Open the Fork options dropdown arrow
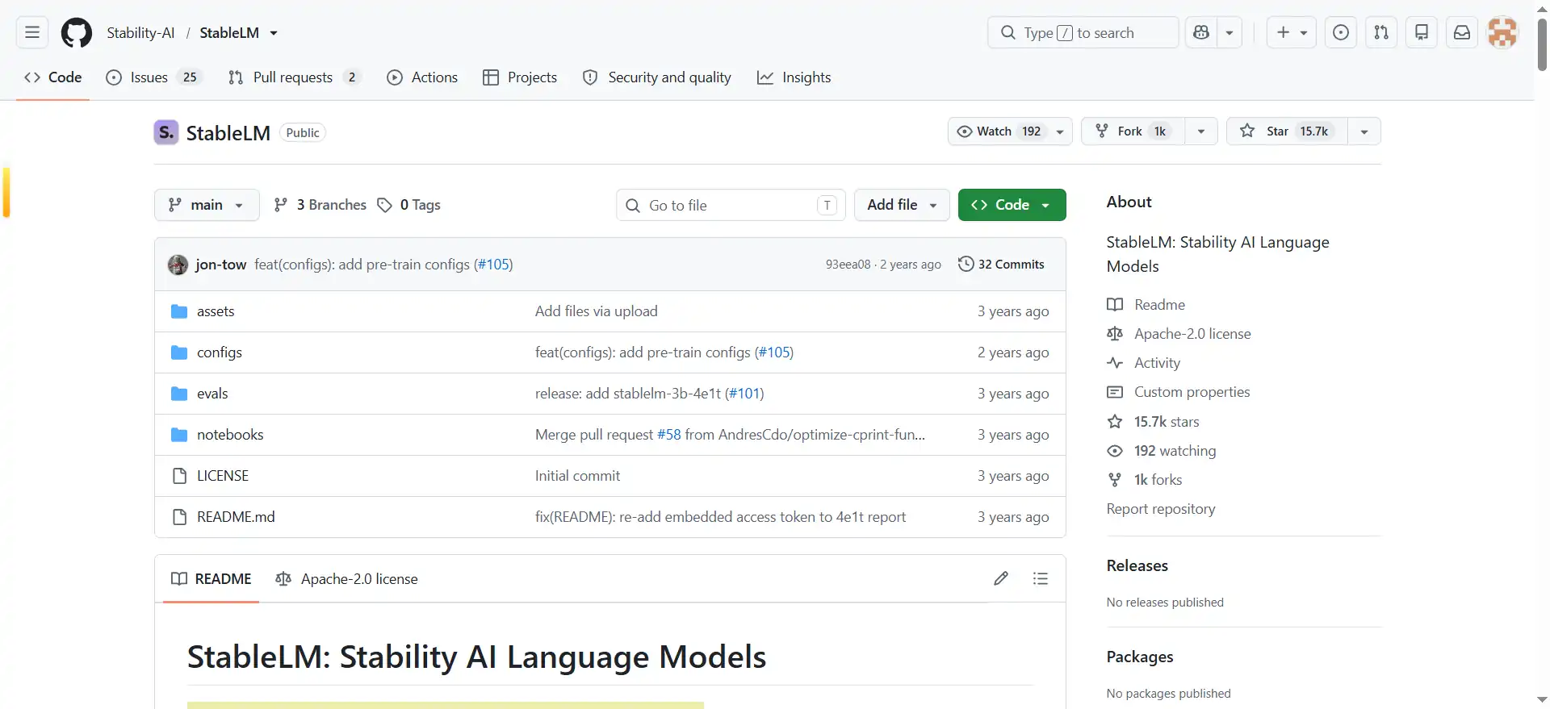The height and width of the screenshot is (709, 1550). pyautogui.click(x=1201, y=131)
